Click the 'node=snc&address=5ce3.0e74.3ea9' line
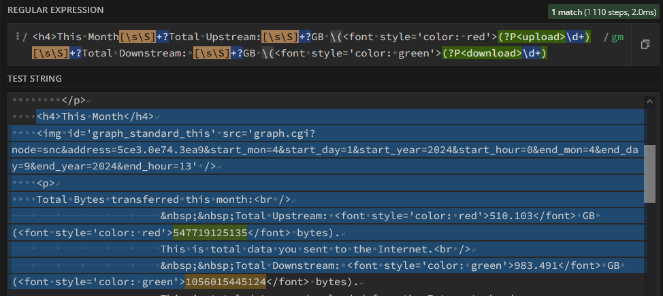The image size is (663, 296). [325, 150]
